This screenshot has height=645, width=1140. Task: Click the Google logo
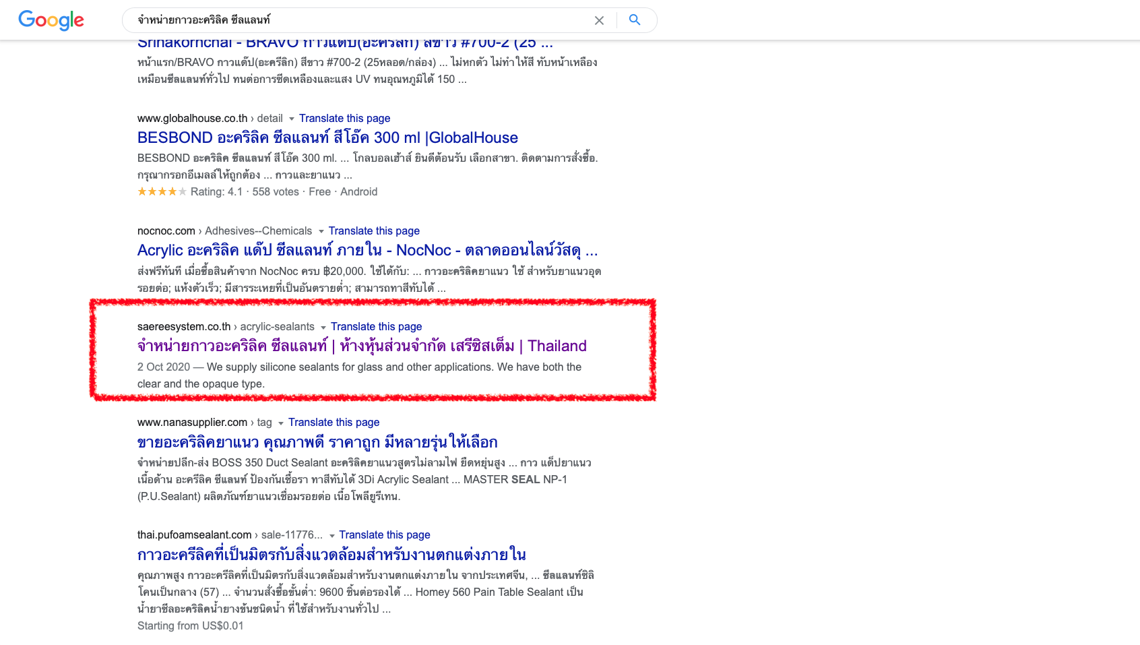(51, 20)
